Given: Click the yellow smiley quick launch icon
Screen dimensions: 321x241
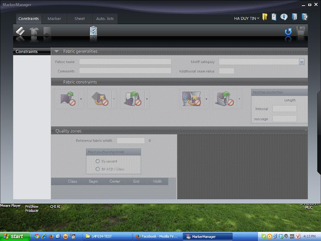Looking at the screenshot, I should tap(65, 237).
